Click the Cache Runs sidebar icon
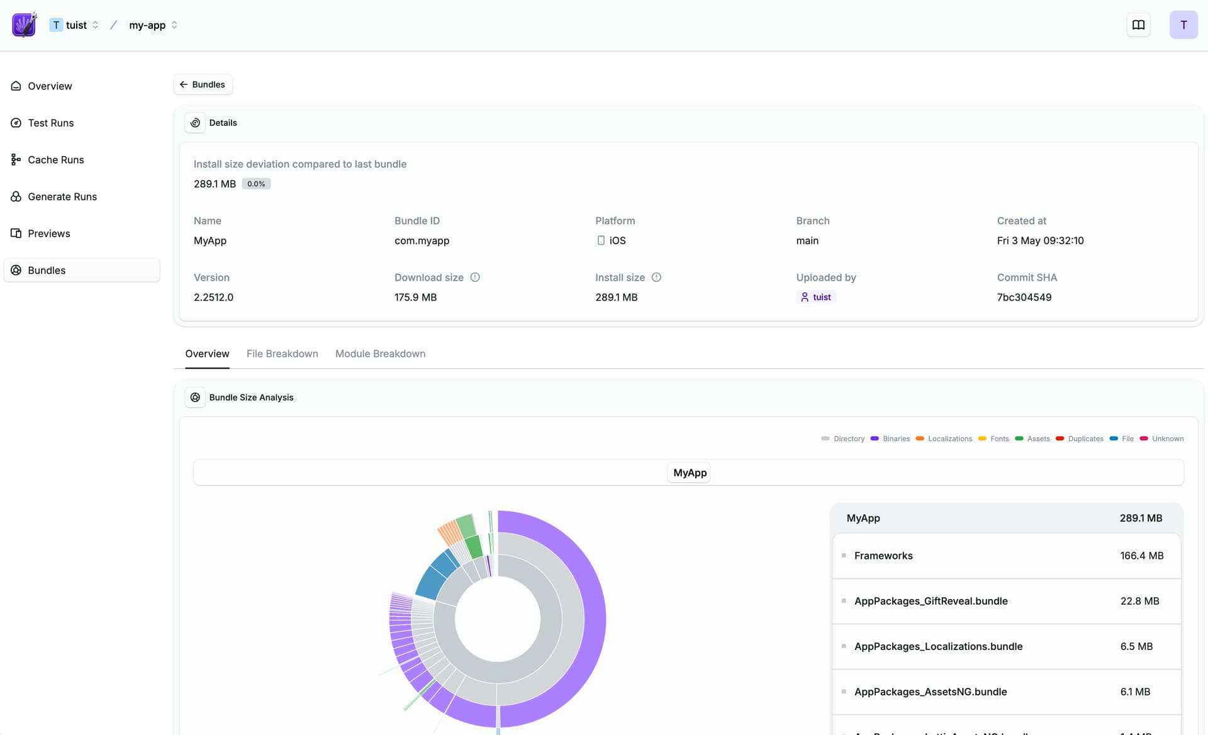 16,160
